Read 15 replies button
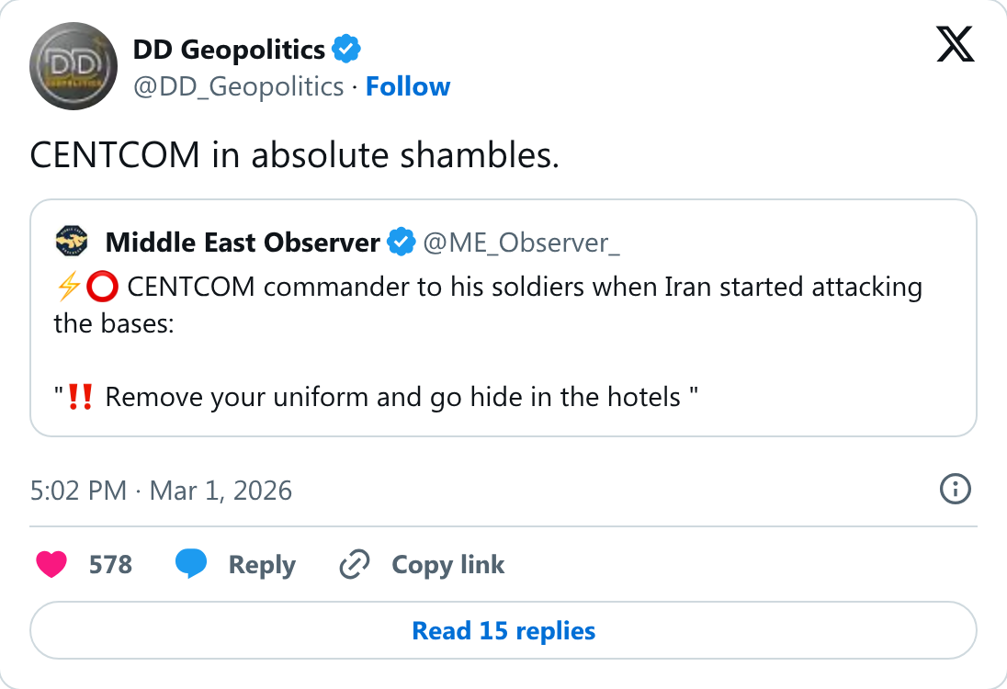Viewport: 1007px width, 689px height. click(503, 630)
